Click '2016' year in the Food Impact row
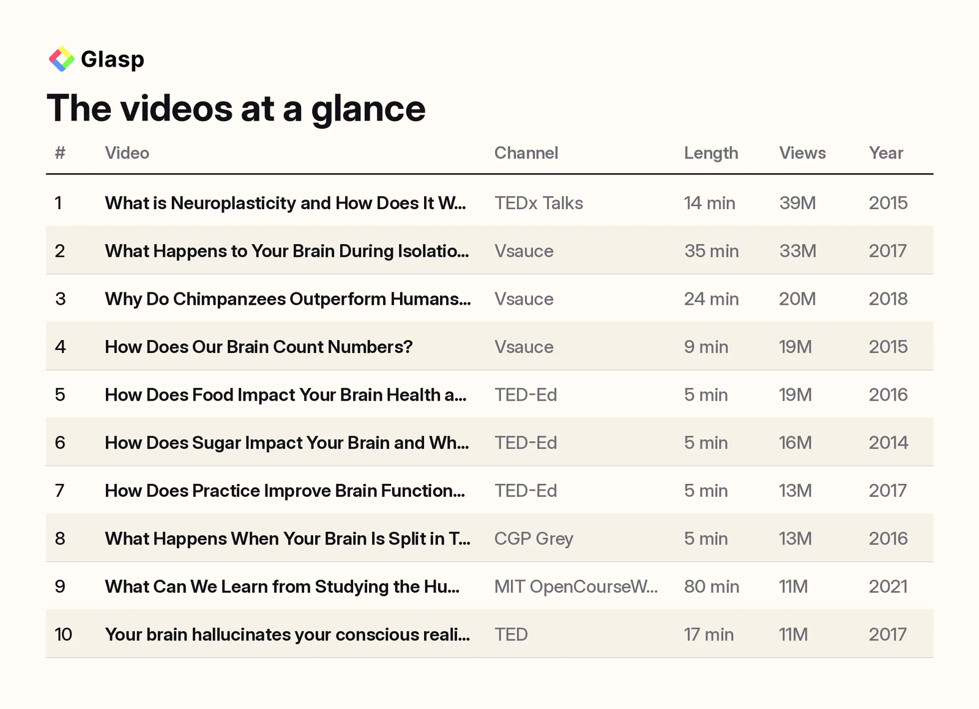This screenshot has height=709, width=979. point(888,395)
